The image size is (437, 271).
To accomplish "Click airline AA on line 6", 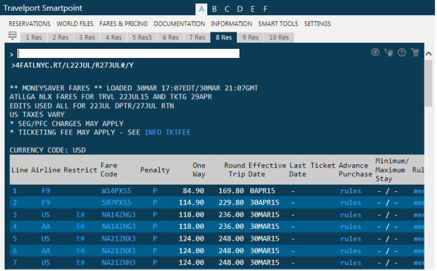I will [x=46, y=251].
